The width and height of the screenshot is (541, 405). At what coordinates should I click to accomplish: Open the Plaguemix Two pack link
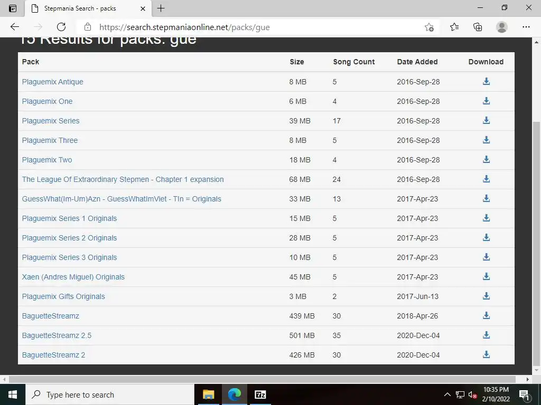pyautogui.click(x=47, y=160)
